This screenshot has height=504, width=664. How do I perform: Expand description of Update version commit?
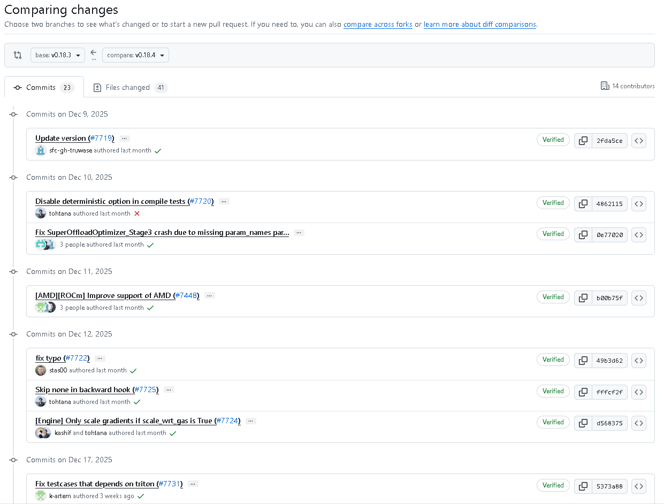click(124, 138)
